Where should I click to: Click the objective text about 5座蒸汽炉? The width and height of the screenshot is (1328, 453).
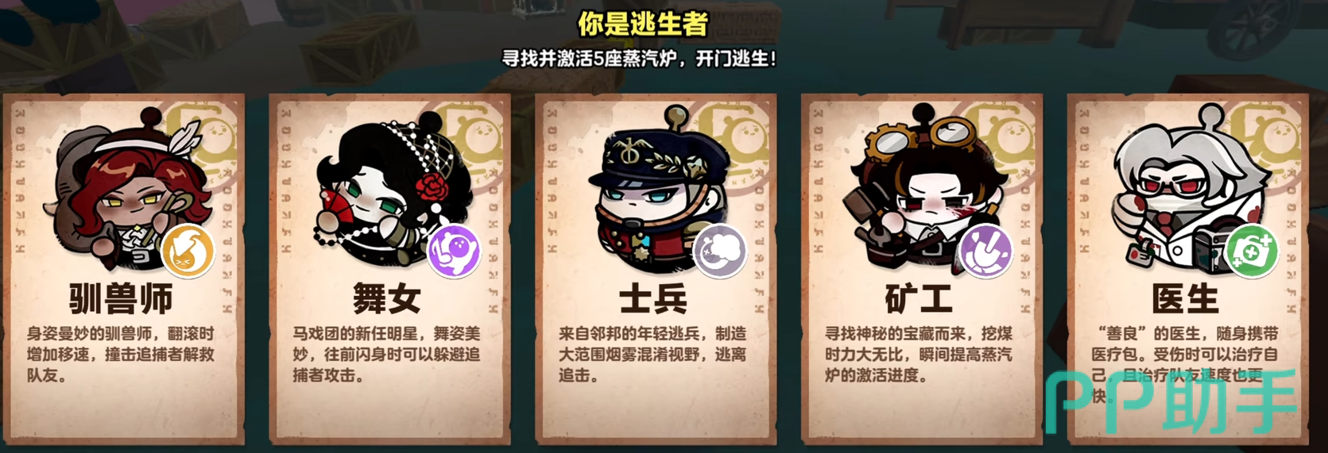click(640, 59)
